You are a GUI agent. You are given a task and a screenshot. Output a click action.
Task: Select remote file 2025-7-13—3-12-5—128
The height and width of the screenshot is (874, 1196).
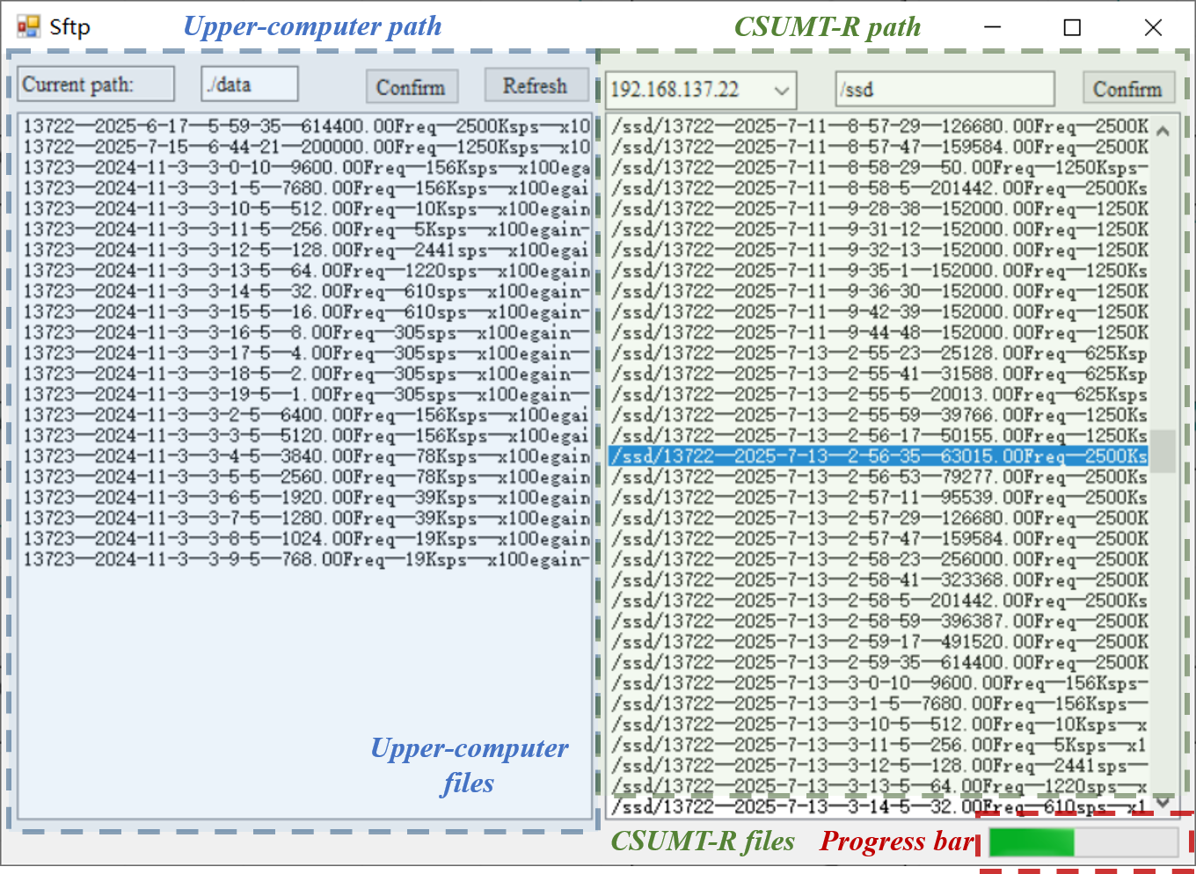pyautogui.click(x=878, y=766)
